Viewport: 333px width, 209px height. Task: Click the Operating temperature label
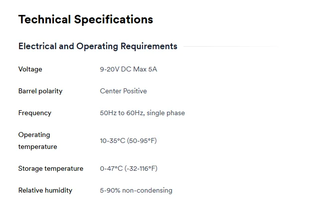[x=37, y=140]
